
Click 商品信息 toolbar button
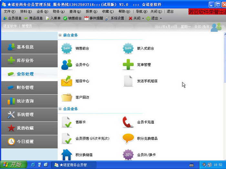point(34,18)
